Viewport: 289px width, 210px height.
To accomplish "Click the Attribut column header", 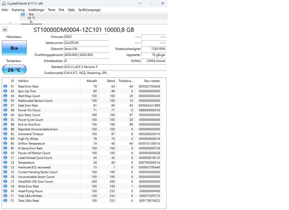I will tap(48, 81).
